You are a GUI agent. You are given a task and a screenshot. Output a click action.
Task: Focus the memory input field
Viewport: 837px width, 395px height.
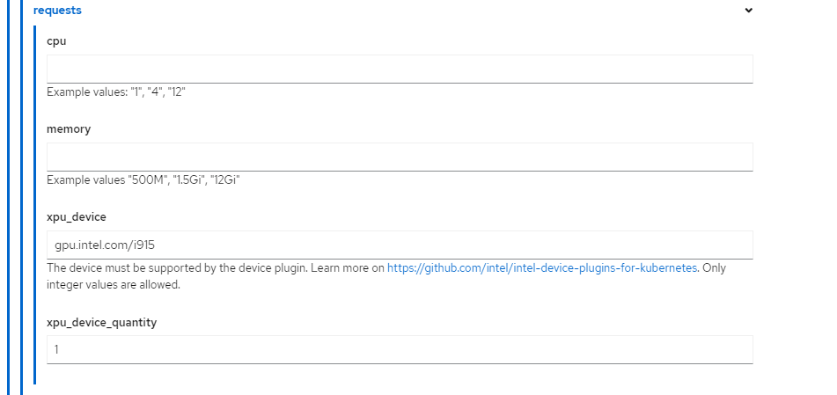click(400, 157)
